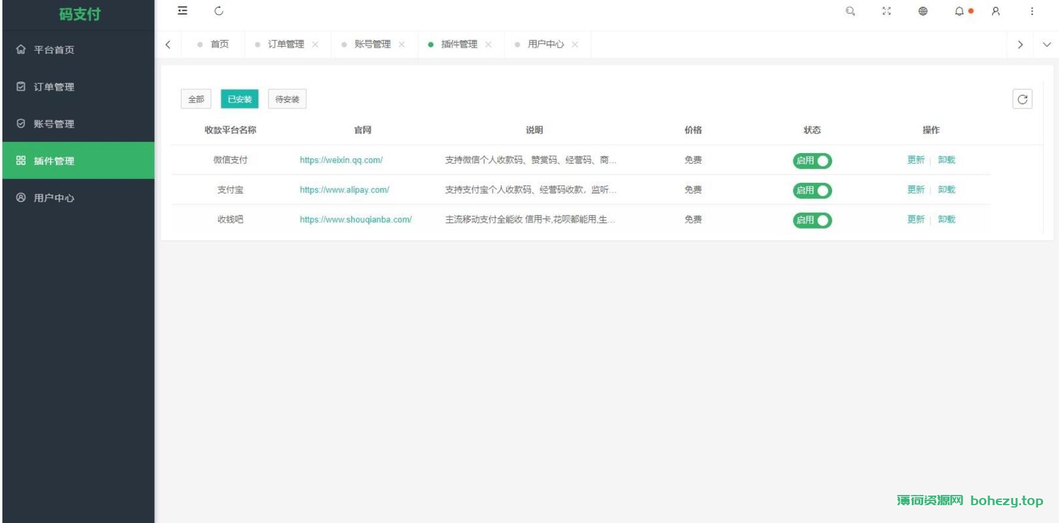Open the search icon in the header
This screenshot has width=1059, height=523.
tap(850, 11)
